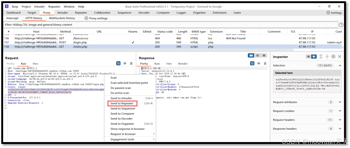
Task: Expand Request cookies section
Action: click(x=340, y=111)
